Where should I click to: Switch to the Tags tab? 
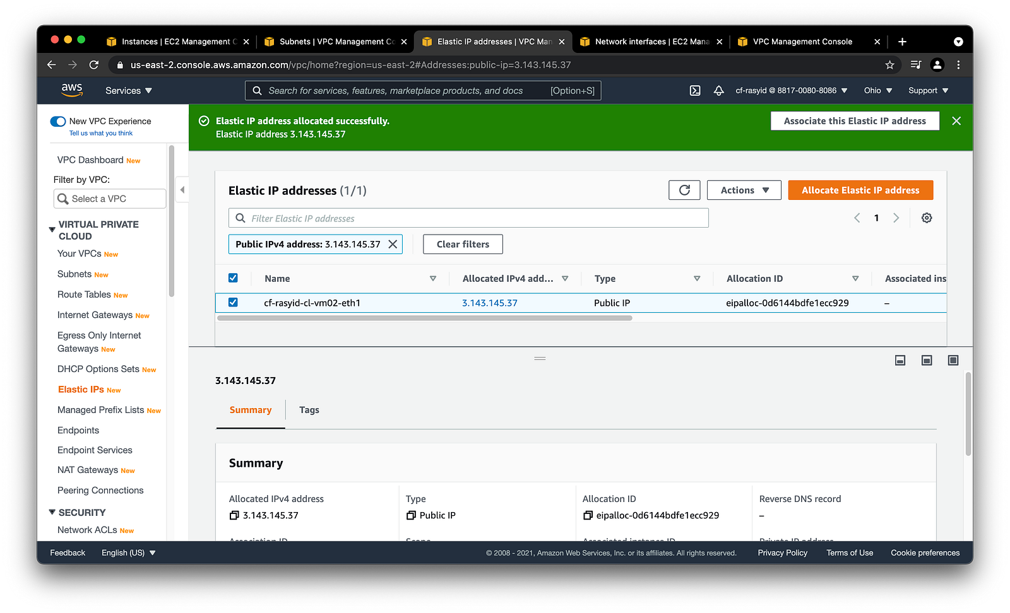point(309,410)
